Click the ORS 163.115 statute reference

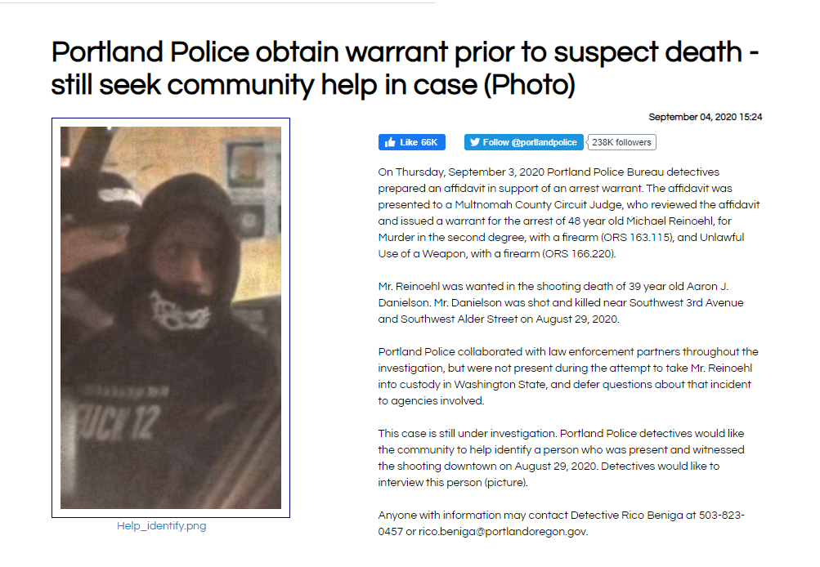click(636, 237)
